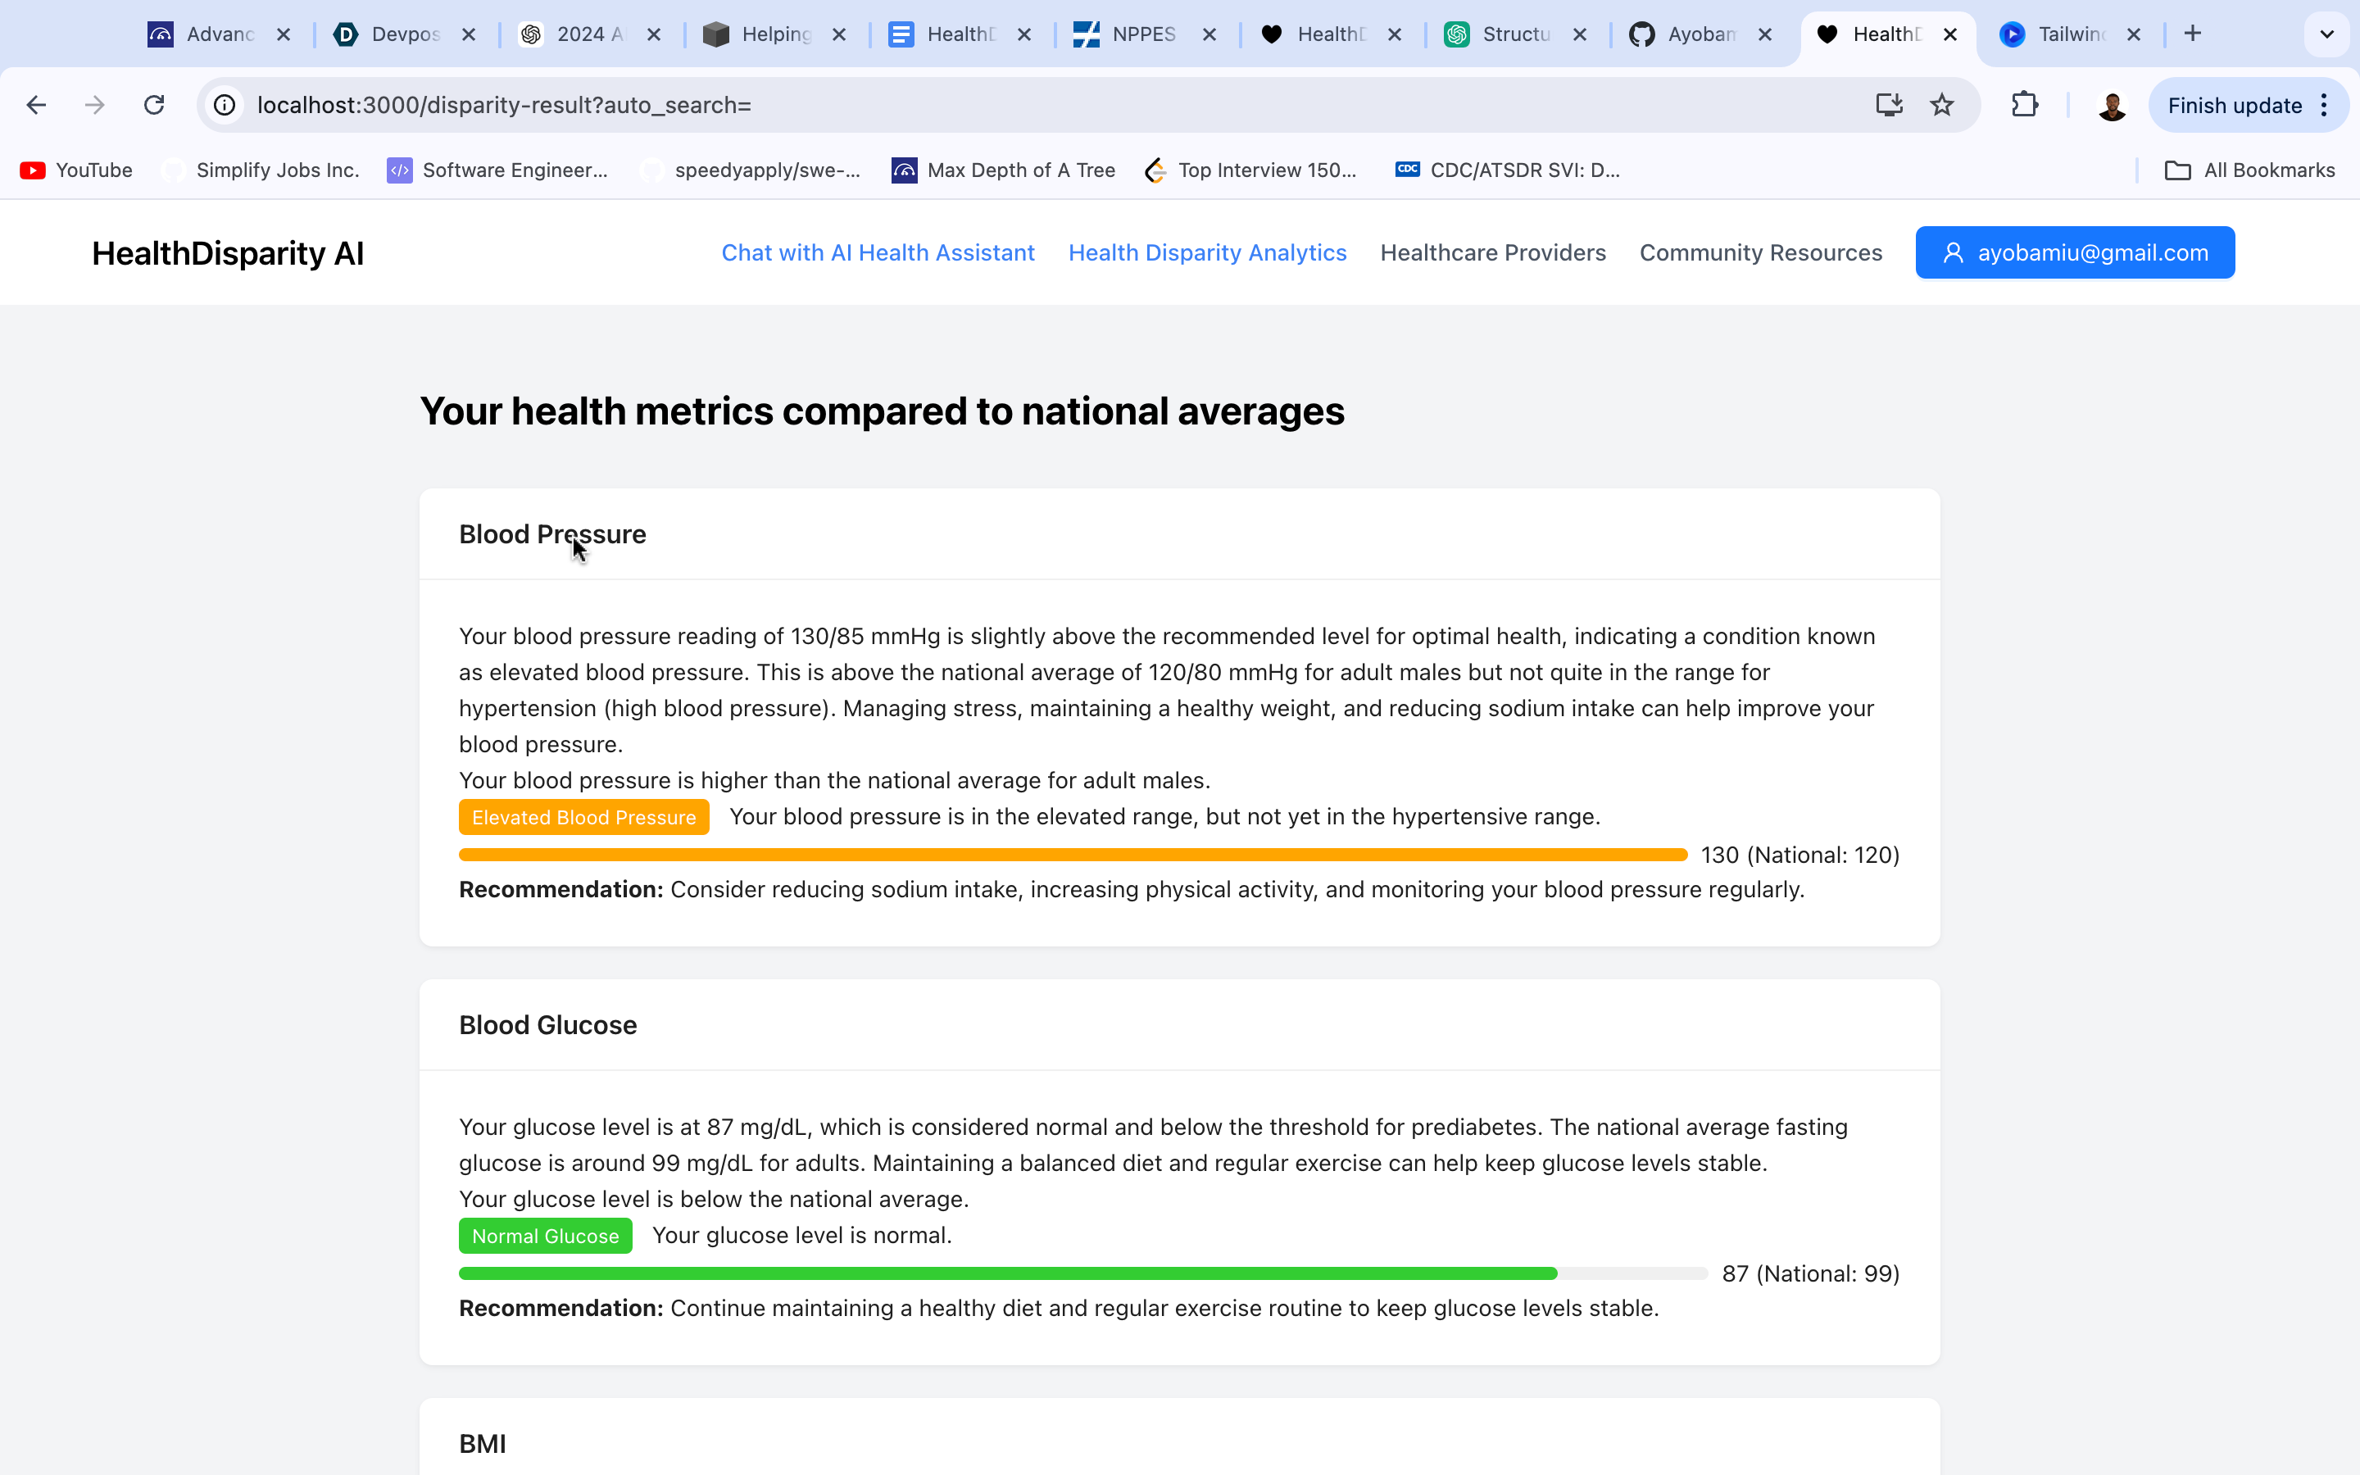Viewport: 2360px width, 1475px height.
Task: Bookmark page with the star icon
Action: pyautogui.click(x=1941, y=104)
